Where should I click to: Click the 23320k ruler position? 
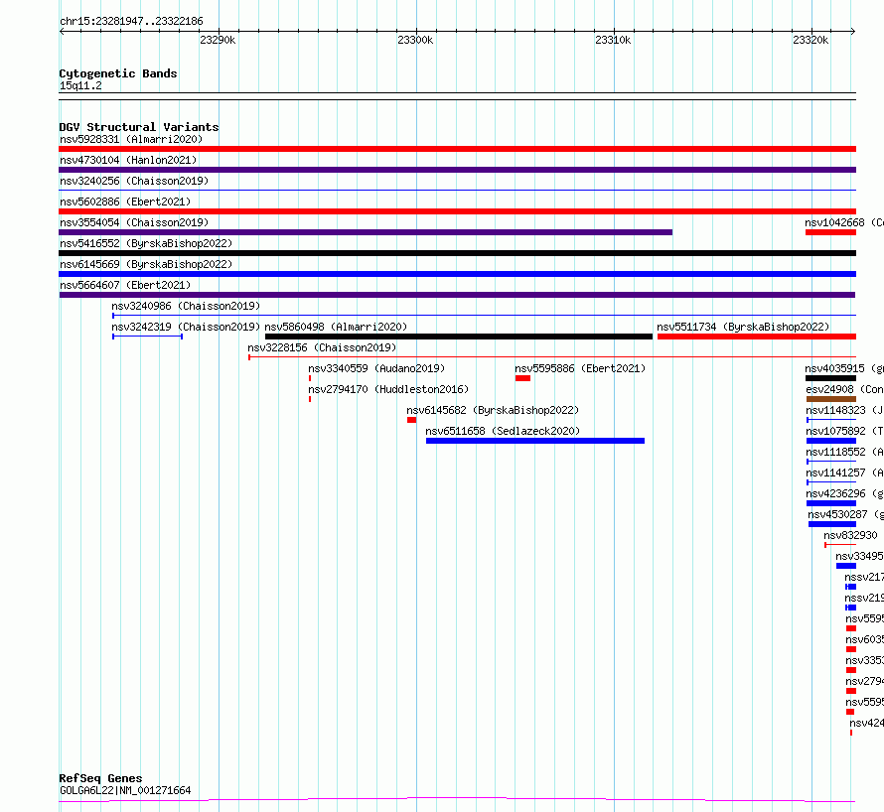[810, 40]
